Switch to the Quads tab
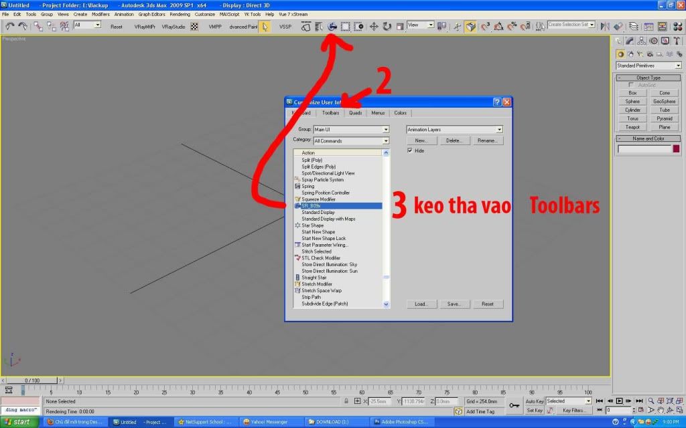The height and width of the screenshot is (428, 686). click(x=355, y=112)
